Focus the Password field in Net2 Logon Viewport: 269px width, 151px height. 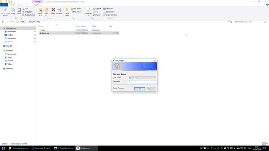pyautogui.click(x=142, y=81)
